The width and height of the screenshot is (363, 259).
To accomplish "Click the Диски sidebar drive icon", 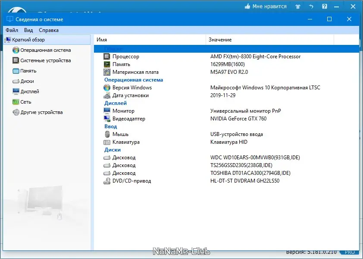I will click(x=16, y=81).
